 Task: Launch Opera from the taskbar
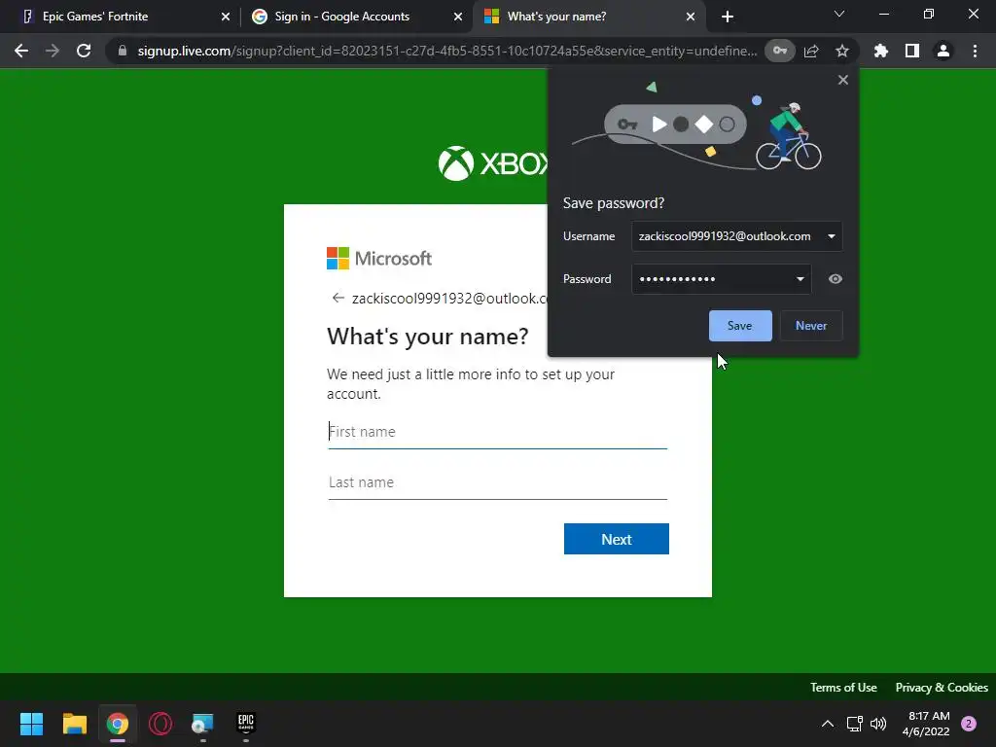[x=160, y=724]
